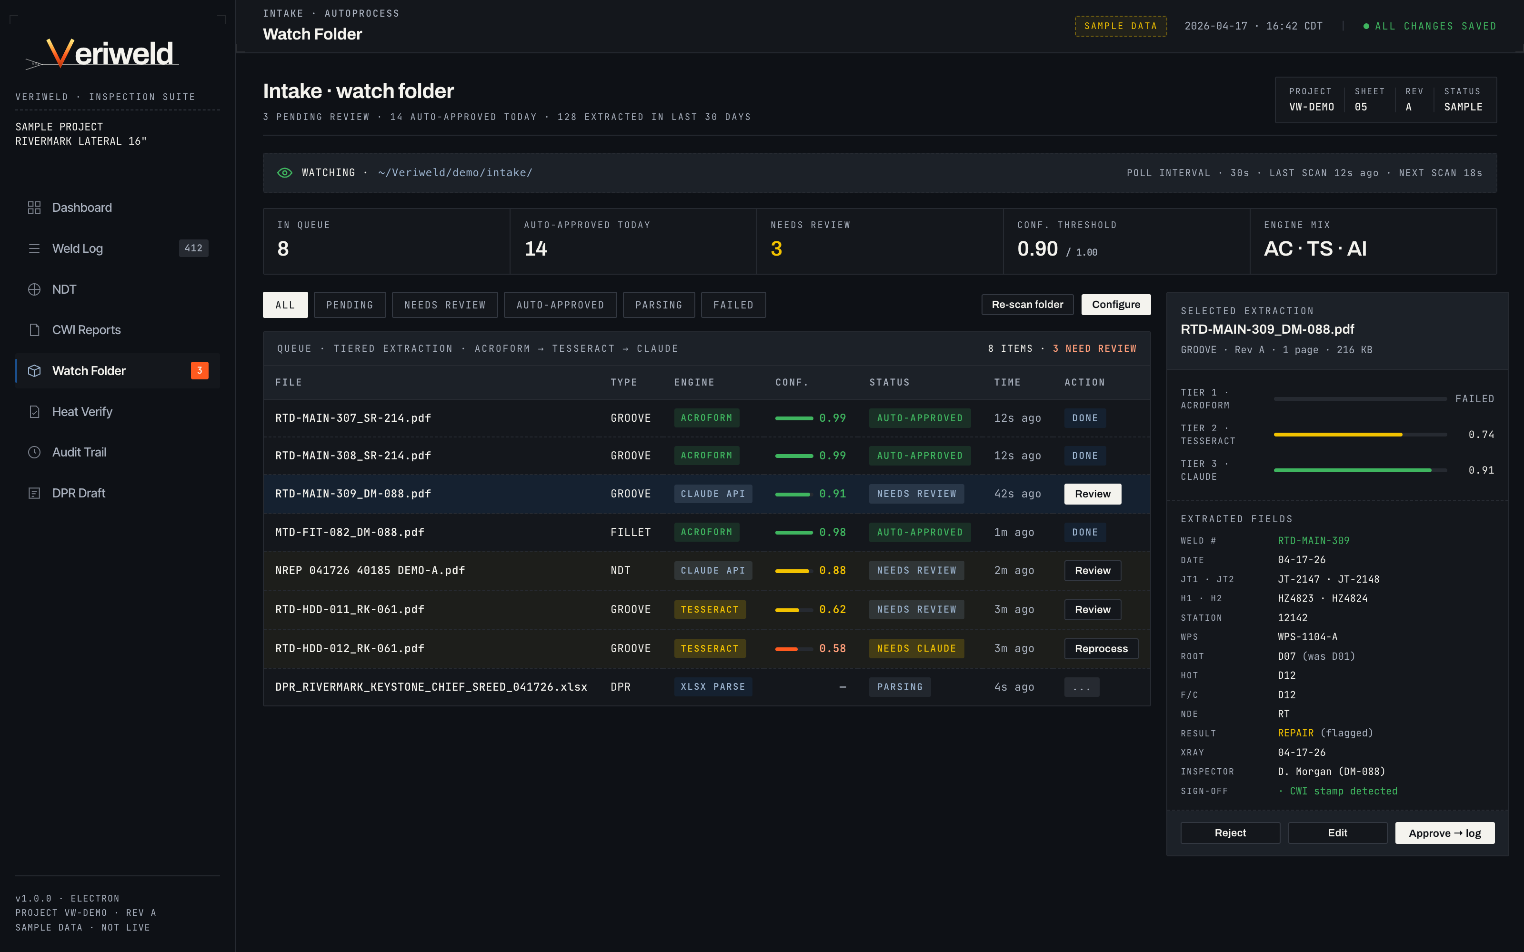Image resolution: width=1524 pixels, height=952 pixels.
Task: Toggle the green watching eye icon
Action: (285, 172)
